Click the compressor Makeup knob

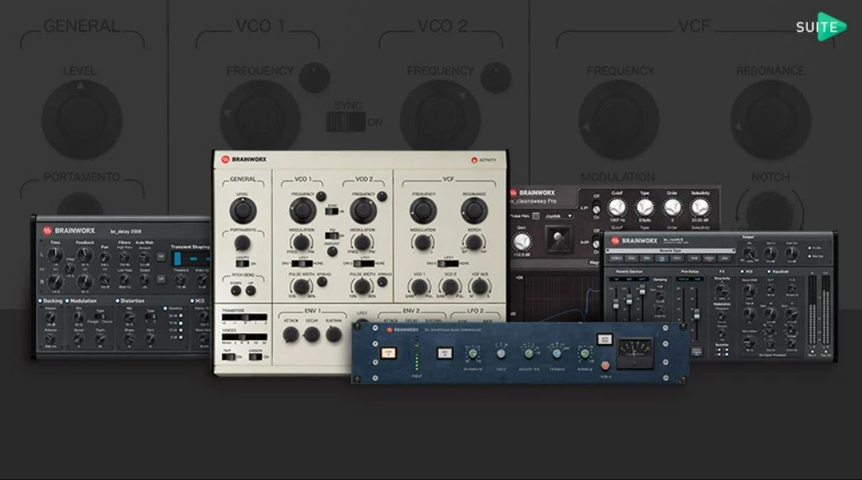click(584, 354)
